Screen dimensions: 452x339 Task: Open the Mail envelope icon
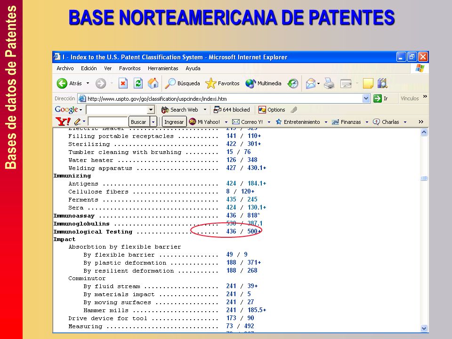coord(310,83)
